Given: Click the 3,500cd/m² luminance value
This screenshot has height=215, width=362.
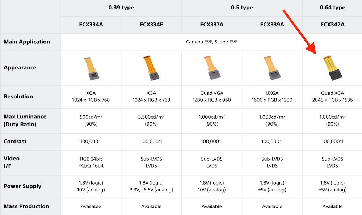Looking at the screenshot, I should [151, 117].
